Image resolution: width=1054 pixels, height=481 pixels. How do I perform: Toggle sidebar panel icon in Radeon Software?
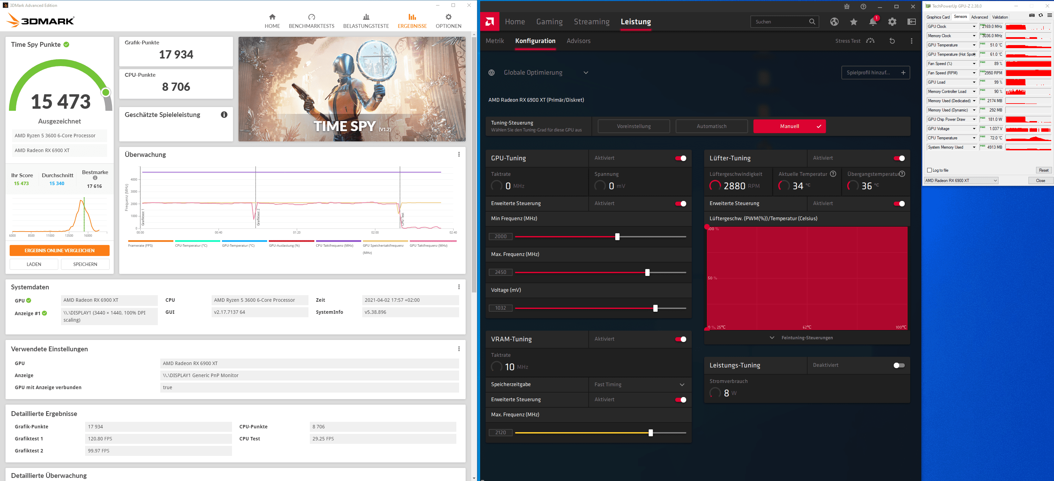click(x=912, y=22)
